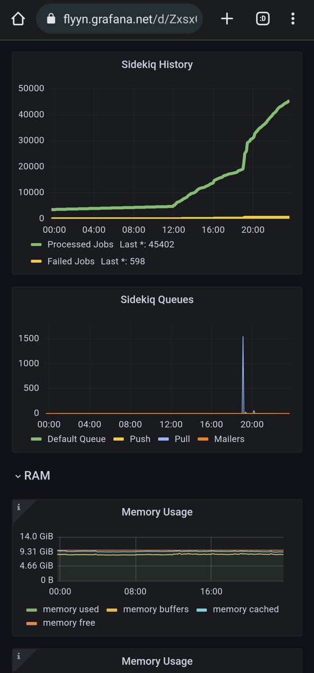Viewport: 314px width, 673px height.
Task: Open the Sidekiq Queues panel title menu
Action: click(x=157, y=299)
